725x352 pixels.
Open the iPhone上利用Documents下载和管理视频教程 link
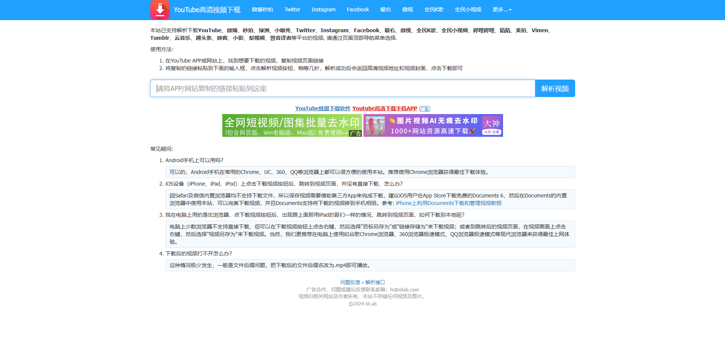point(449,203)
